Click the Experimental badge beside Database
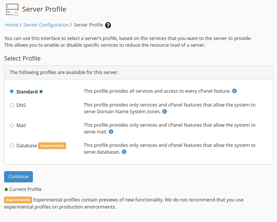 click(52, 146)
